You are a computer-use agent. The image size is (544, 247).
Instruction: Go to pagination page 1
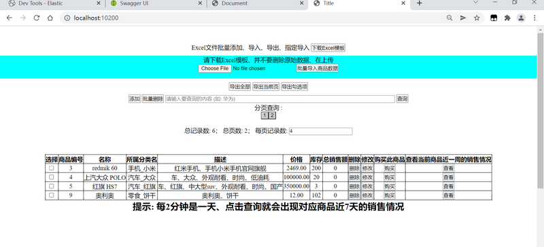coord(265,116)
